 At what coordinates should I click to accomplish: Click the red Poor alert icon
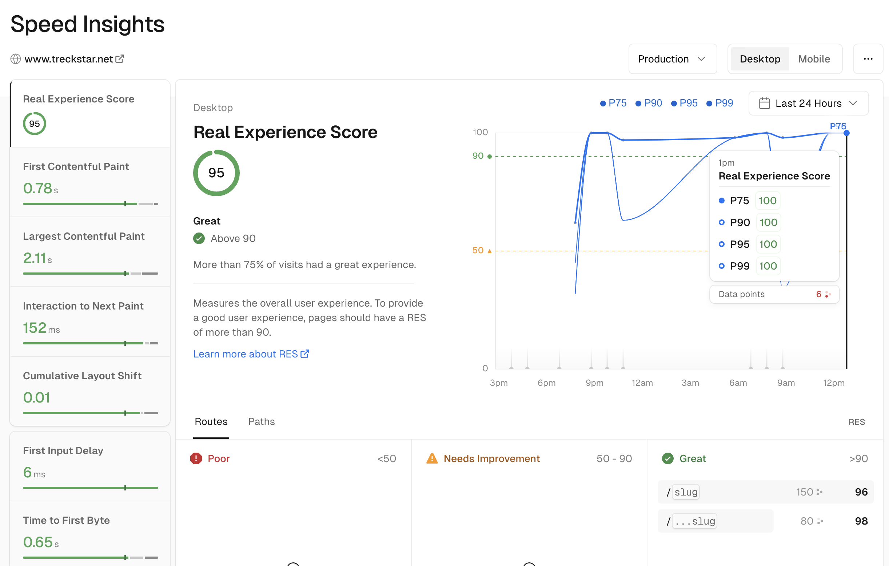[x=196, y=458]
